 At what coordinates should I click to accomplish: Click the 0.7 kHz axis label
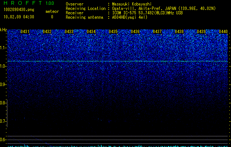[x=3, y=121]
